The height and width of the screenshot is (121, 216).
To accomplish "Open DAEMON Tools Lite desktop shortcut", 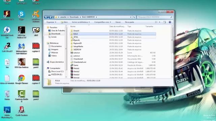I will [7, 32].
